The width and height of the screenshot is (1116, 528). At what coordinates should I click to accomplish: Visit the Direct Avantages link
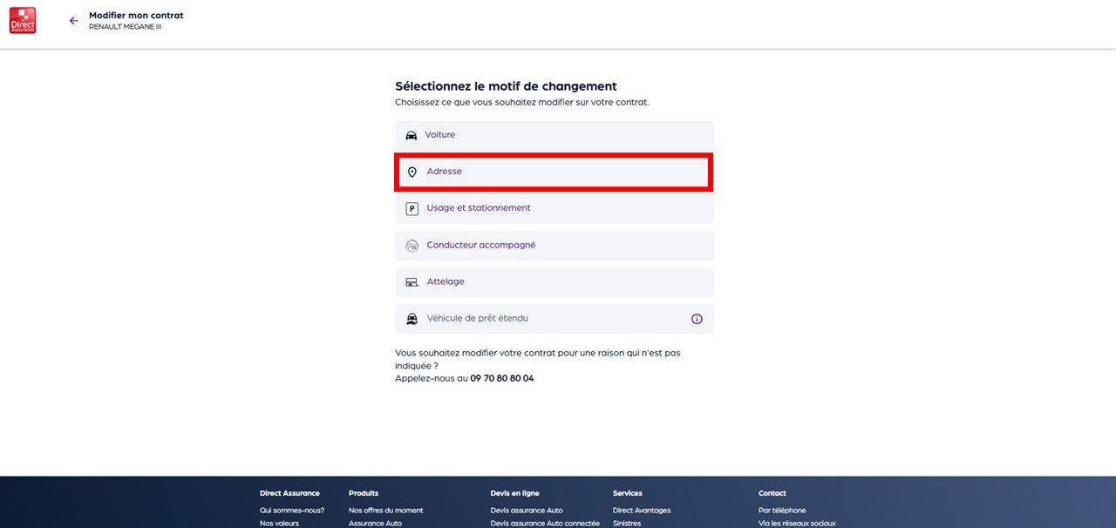(642, 511)
